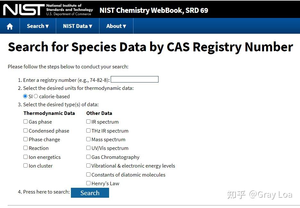Enable the UV/Vis spectrum checkbox
Viewport: 300px width, 208px height.
(x=88, y=148)
